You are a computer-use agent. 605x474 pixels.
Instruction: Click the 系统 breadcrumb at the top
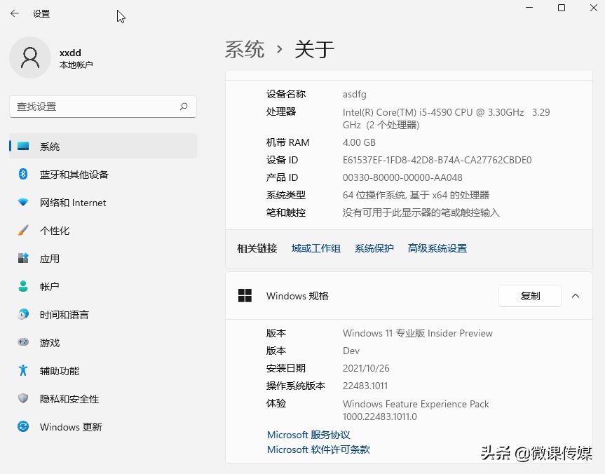[x=245, y=49]
